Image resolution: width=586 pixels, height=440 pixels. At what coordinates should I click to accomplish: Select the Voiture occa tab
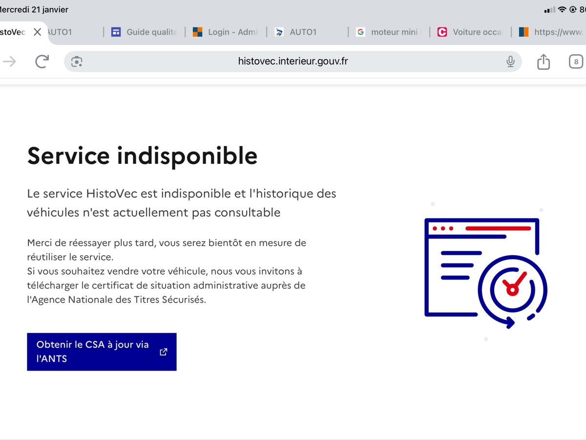pyautogui.click(x=470, y=32)
